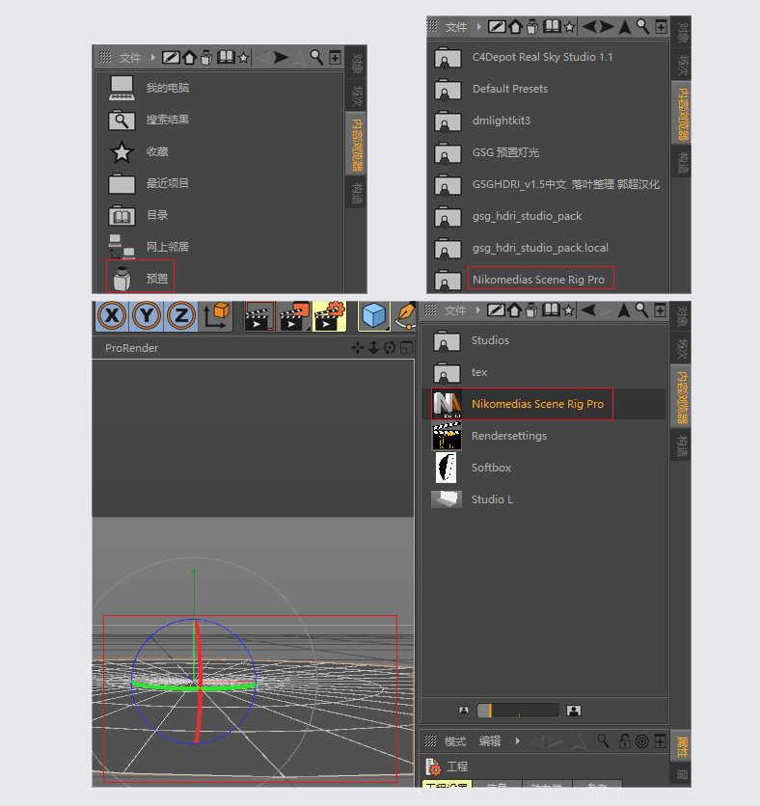
Task: Select 场次 side tab beside the Default Presets list
Action: click(682, 65)
